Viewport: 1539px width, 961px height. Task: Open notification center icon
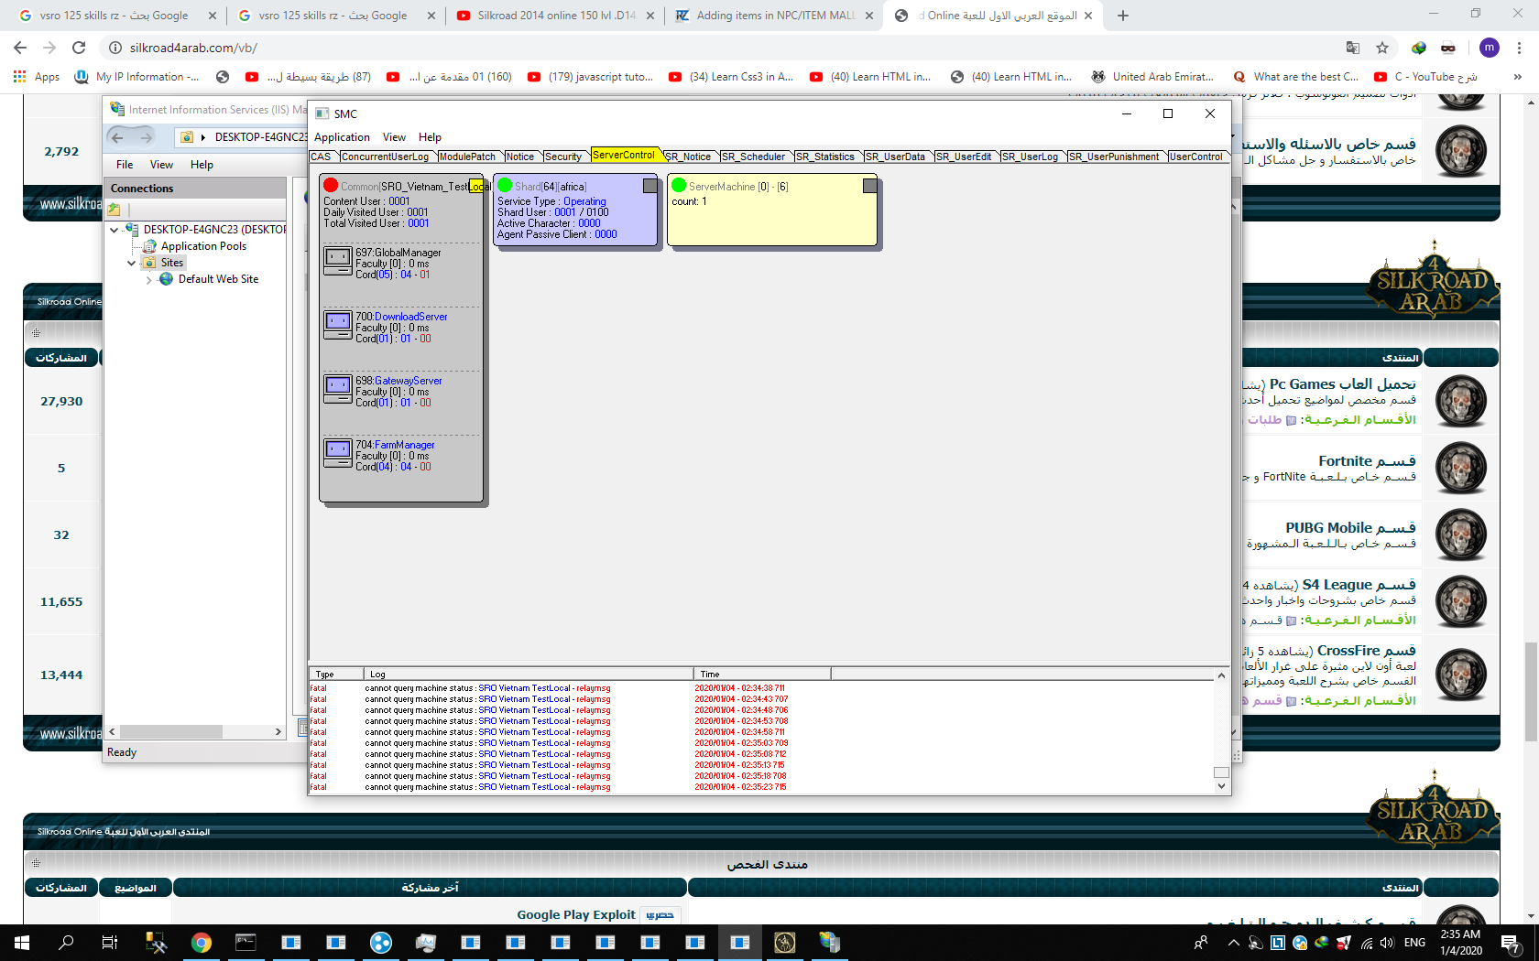click(1512, 943)
